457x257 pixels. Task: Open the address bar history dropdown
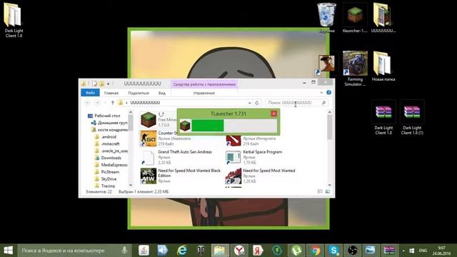(249, 103)
